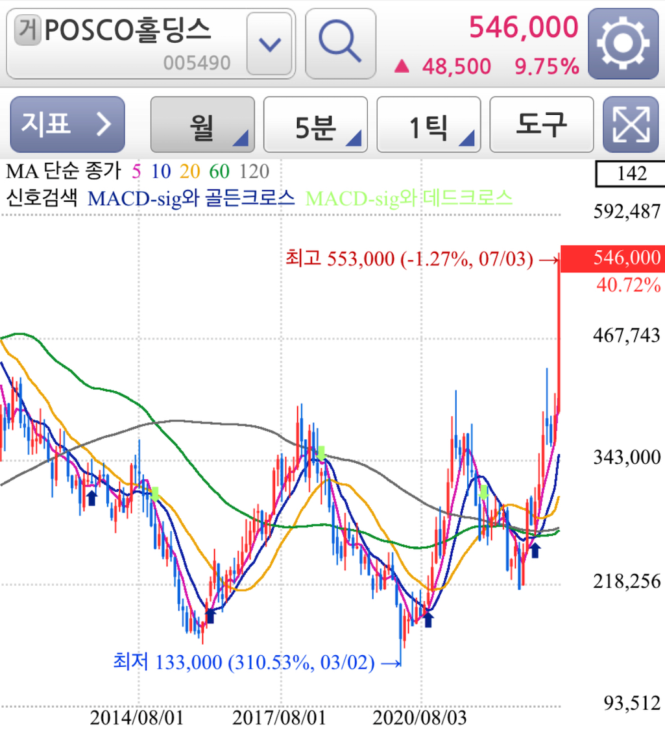Viewport: 665px width, 733px height.
Task: Click the 2020/08/03 date label
Action: (420, 717)
